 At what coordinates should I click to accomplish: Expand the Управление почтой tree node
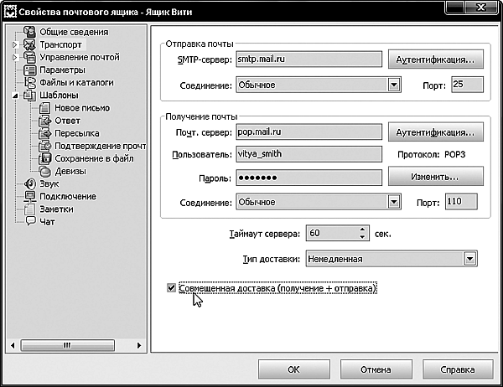click(x=14, y=57)
